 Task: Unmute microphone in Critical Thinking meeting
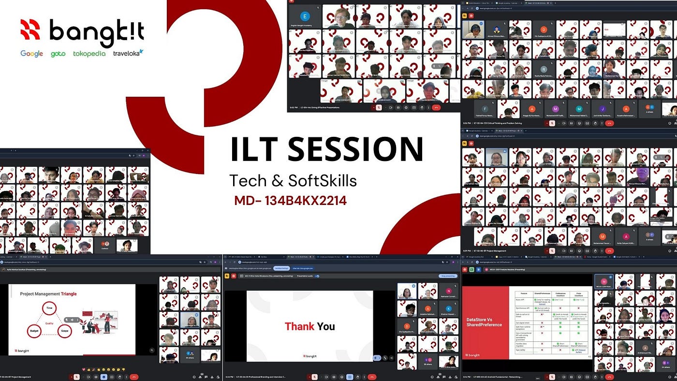[552, 123]
